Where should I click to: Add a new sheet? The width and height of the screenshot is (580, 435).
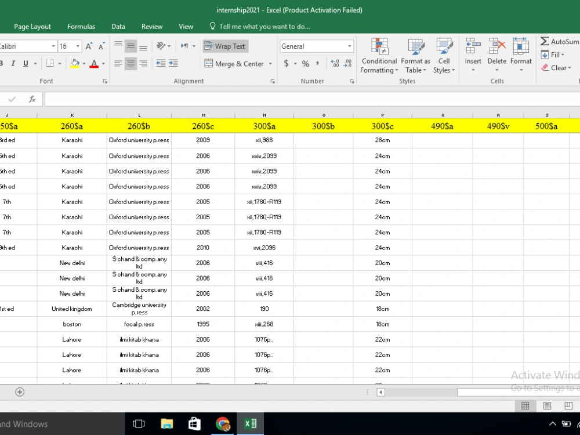click(20, 392)
